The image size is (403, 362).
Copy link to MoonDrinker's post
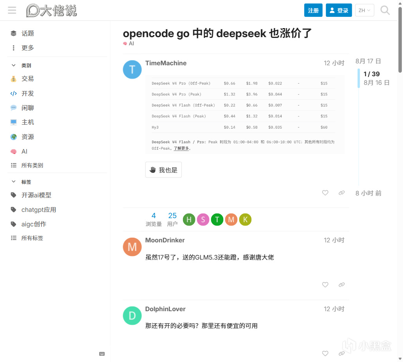click(x=341, y=285)
